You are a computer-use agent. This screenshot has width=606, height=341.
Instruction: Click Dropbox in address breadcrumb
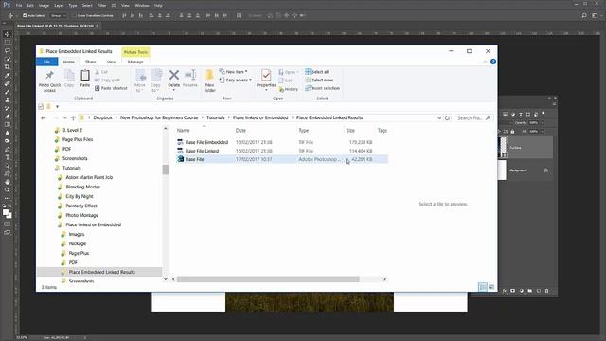pyautogui.click(x=102, y=117)
